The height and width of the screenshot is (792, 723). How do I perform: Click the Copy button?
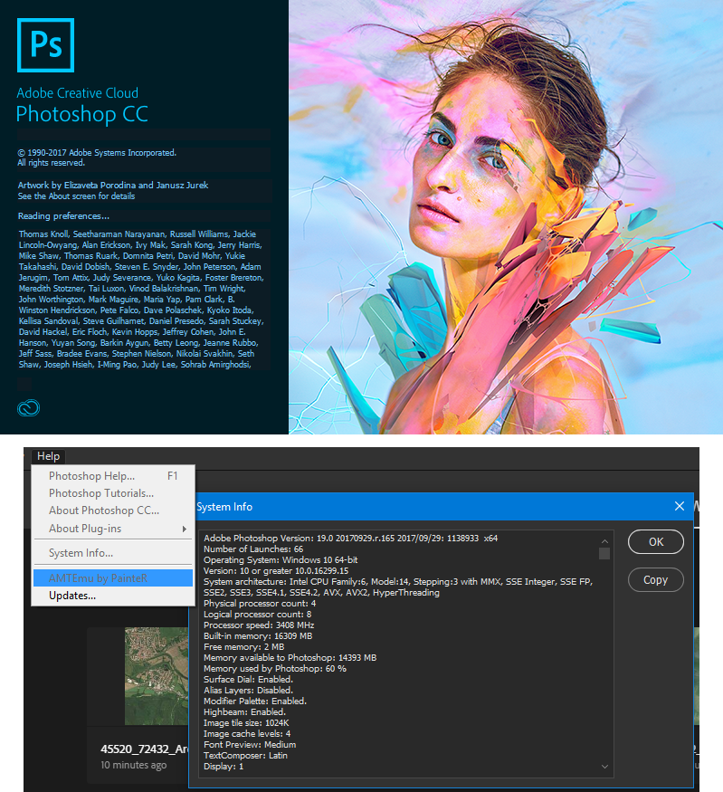[x=655, y=580]
